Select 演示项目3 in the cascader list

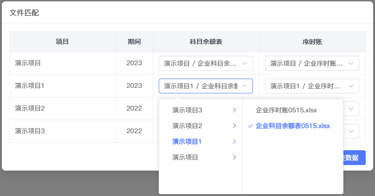pos(200,110)
